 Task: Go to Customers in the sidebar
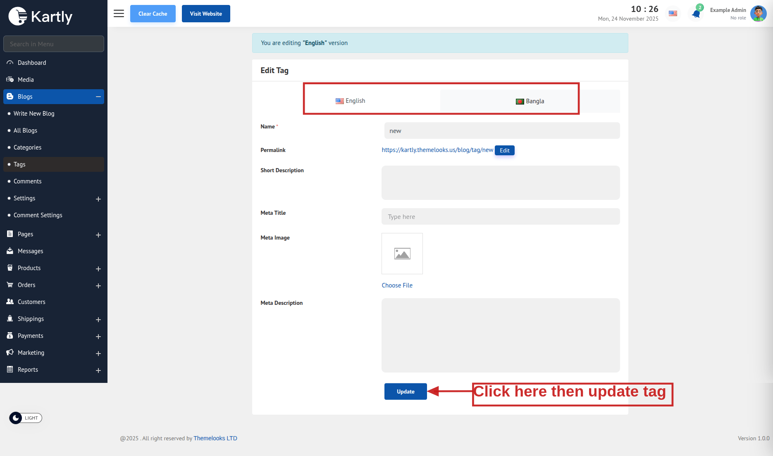click(x=31, y=302)
